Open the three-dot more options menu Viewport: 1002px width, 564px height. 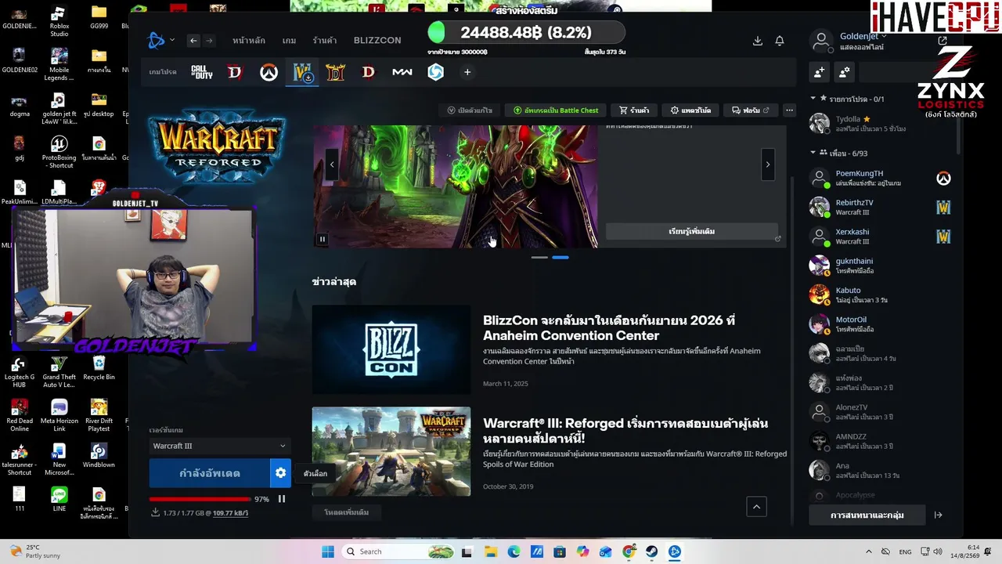(x=789, y=110)
